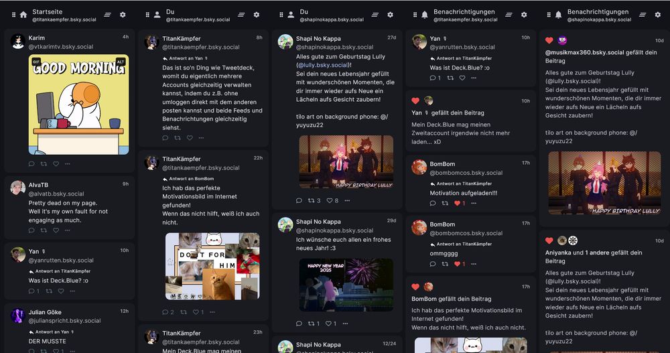Image resolution: width=670 pixels, height=353 pixels.
Task: Like AlvaTB's Pretty dead post
Action: click(56, 230)
